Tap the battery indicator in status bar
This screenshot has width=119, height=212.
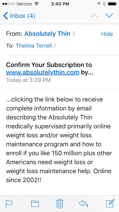(x=112, y=4)
